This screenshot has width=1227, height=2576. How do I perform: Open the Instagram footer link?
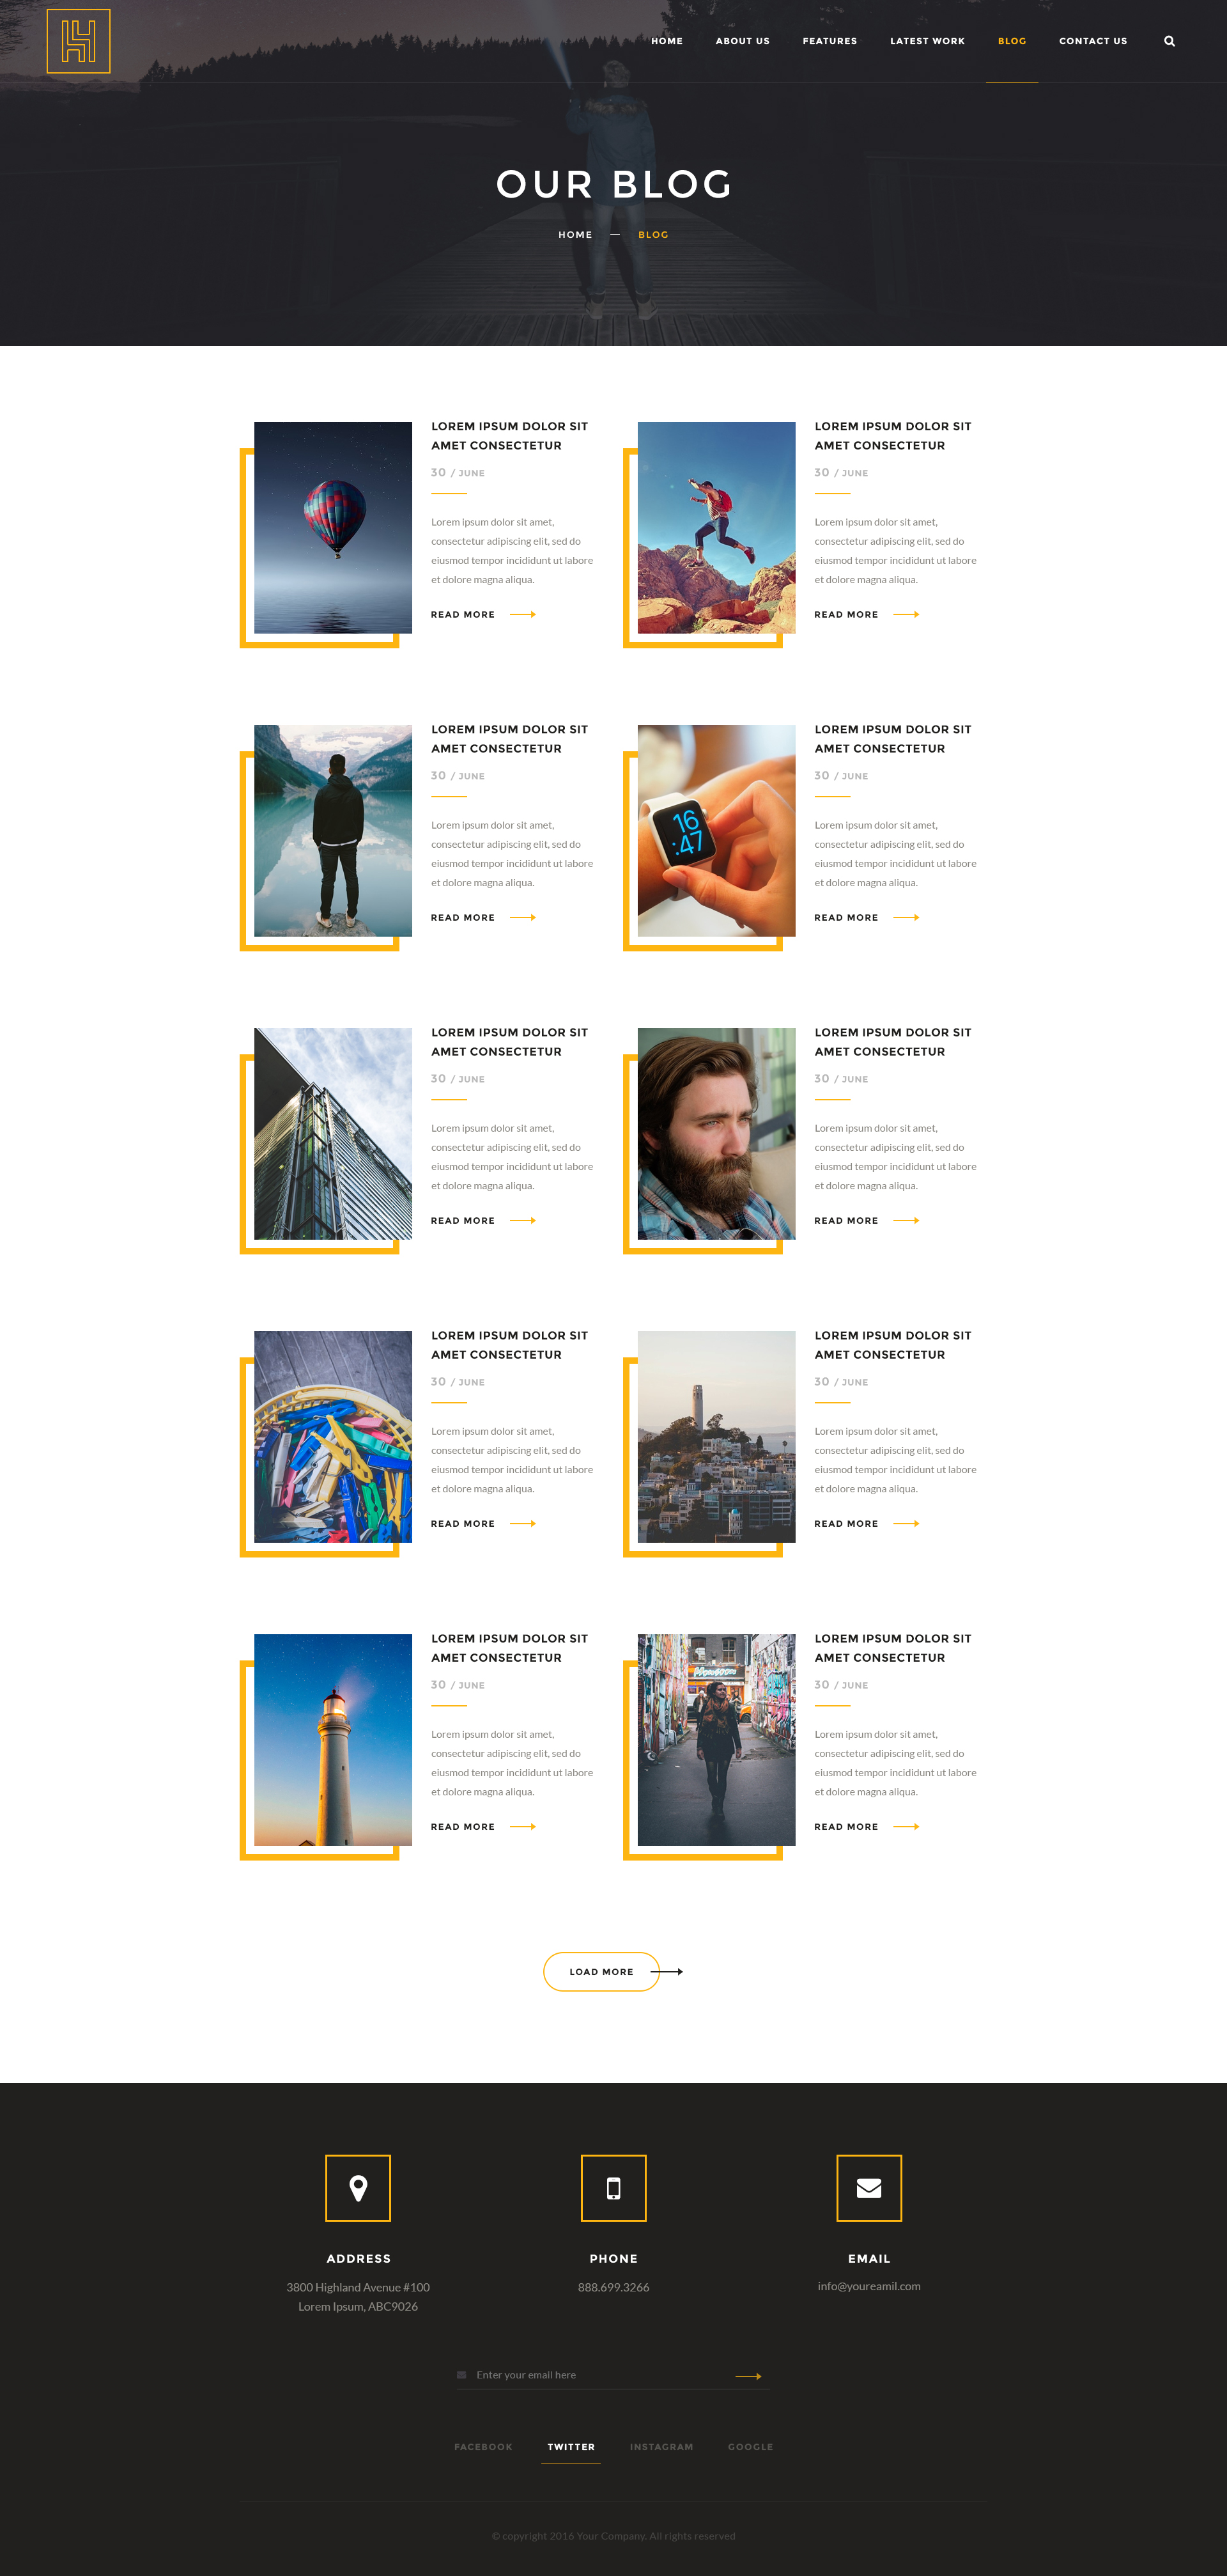click(661, 2447)
